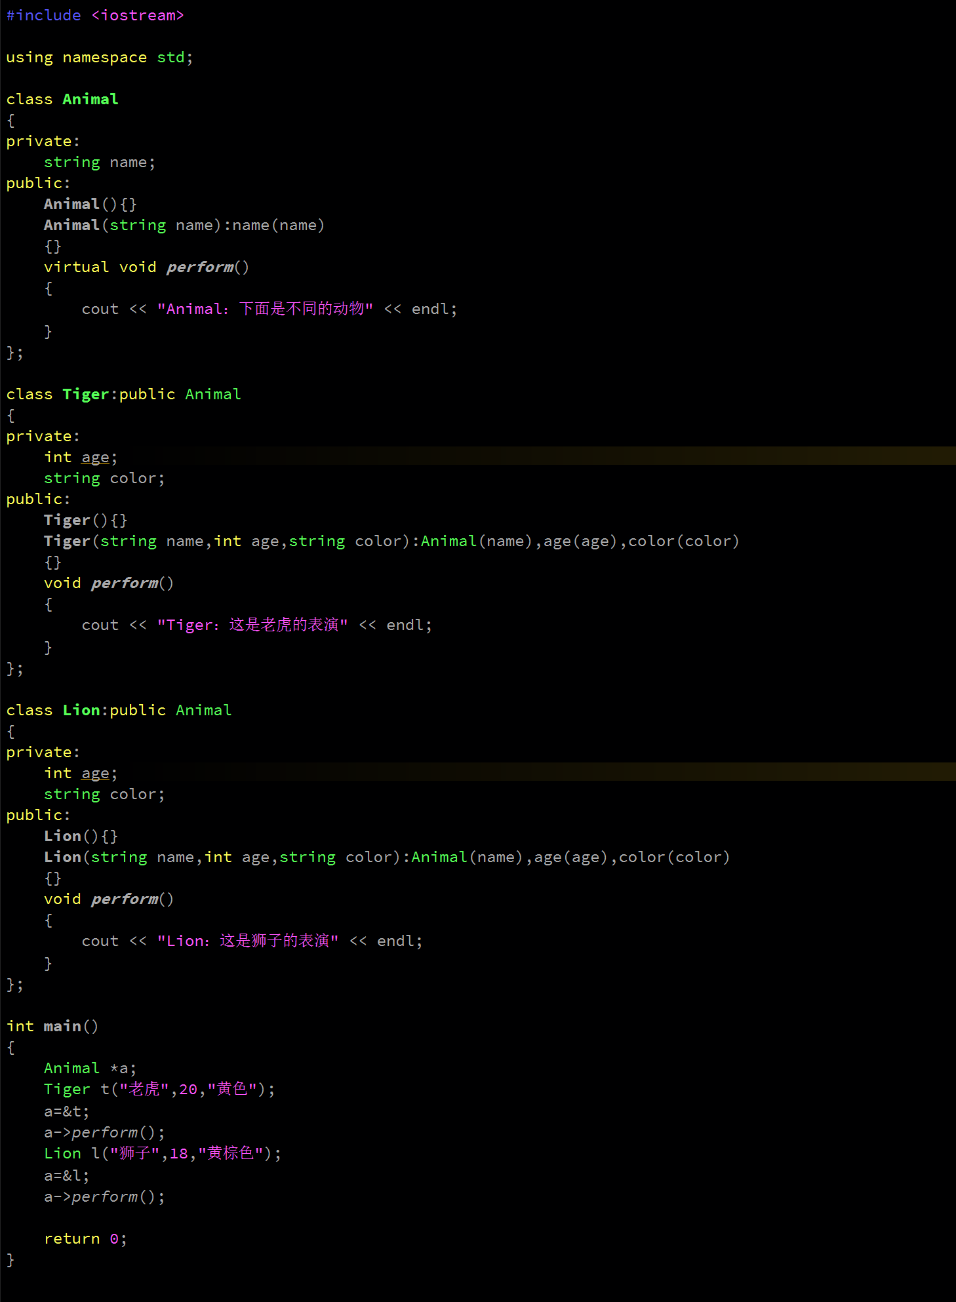Click the Lion cout string "Lion: 这是狮子的表演"
The image size is (956, 1302).
click(248, 941)
